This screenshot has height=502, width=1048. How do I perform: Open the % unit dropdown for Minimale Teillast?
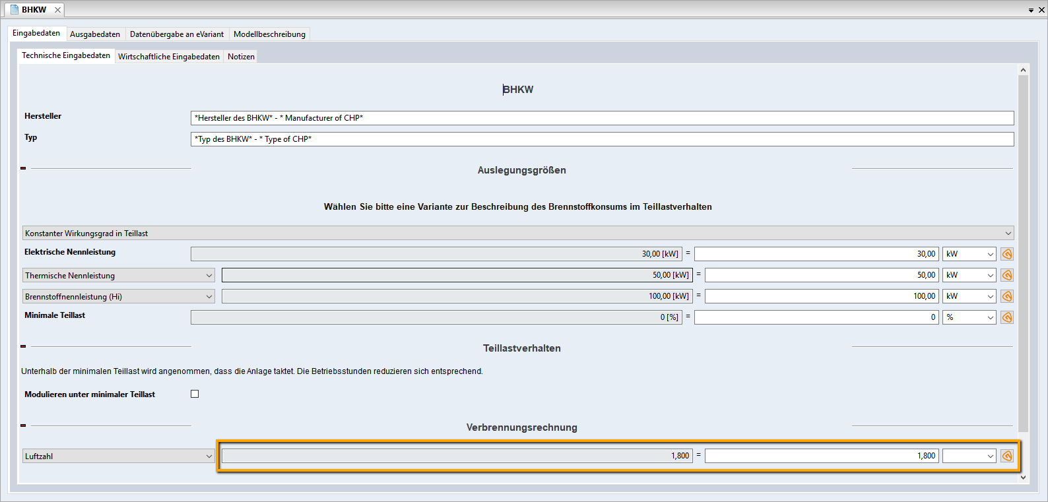pos(969,317)
